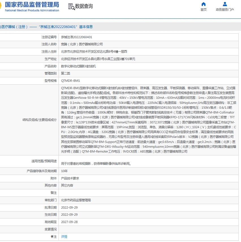Screen dimensions: 241x242
Task: Click the marker icon beside 注 label
Action: tap(52, 236)
